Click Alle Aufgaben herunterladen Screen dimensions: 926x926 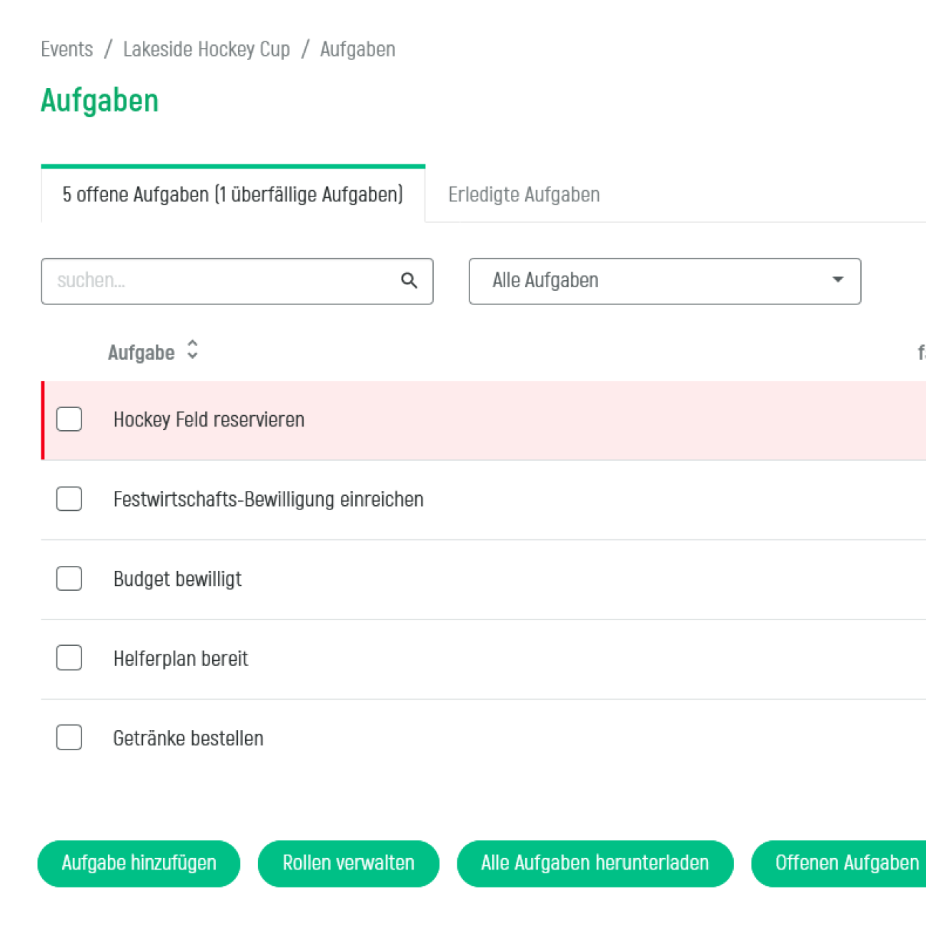[595, 863]
